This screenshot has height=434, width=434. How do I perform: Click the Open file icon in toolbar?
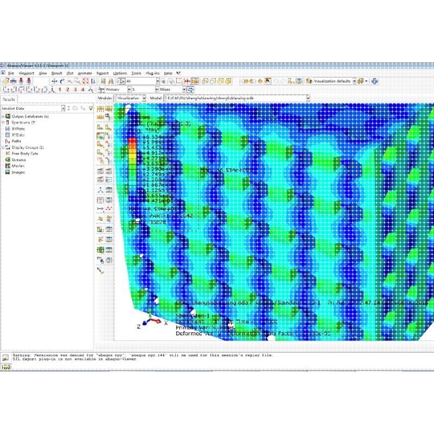(5, 81)
